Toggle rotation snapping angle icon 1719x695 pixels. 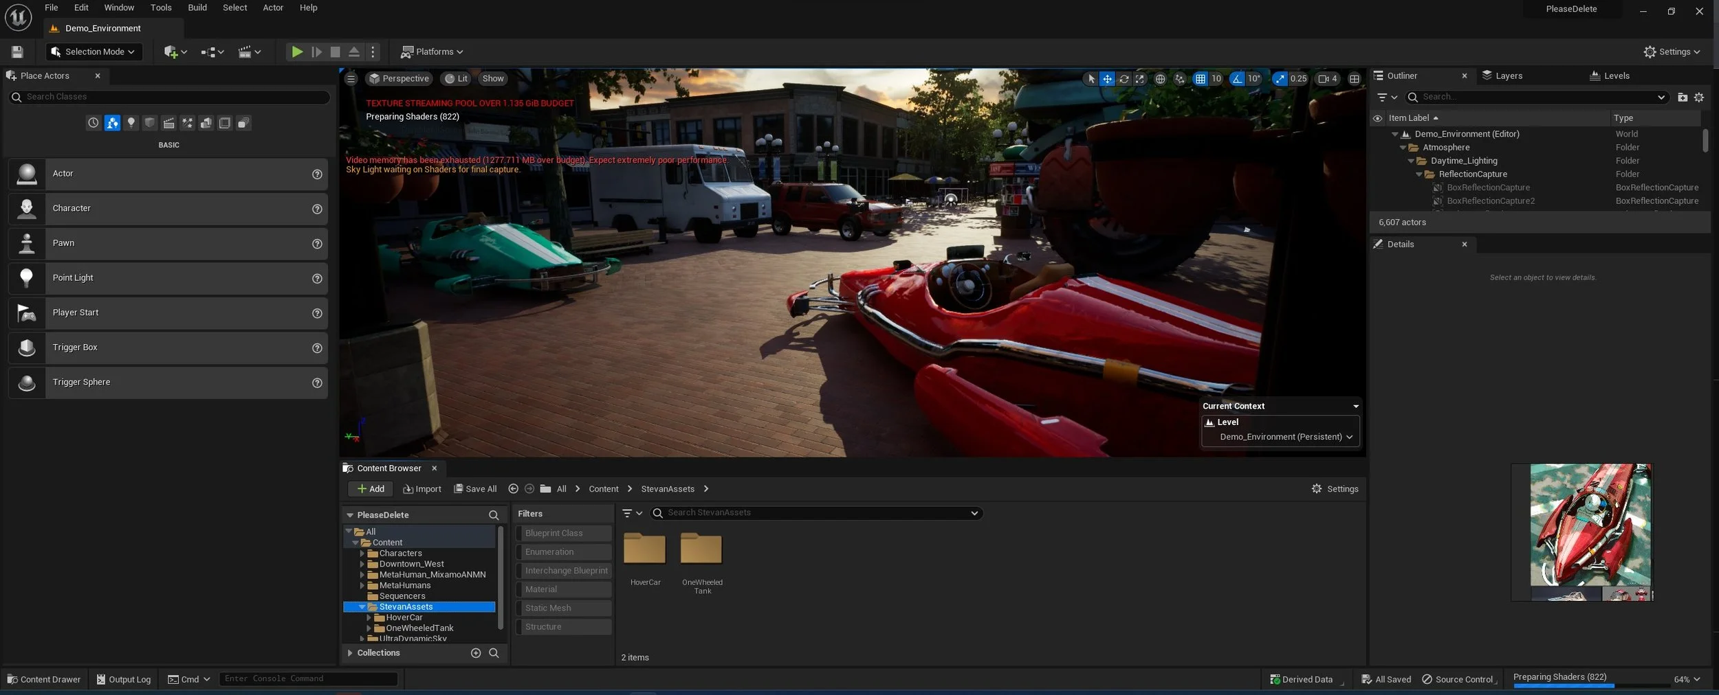tap(1236, 78)
